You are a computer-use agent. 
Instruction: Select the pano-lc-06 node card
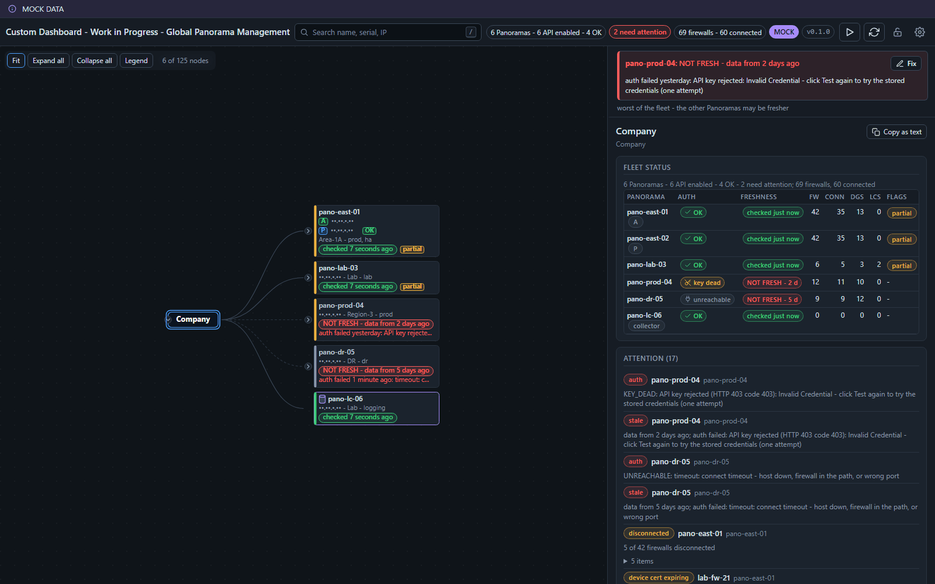coord(377,408)
